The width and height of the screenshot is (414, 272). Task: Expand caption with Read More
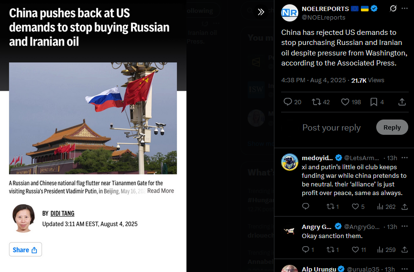tap(161, 191)
